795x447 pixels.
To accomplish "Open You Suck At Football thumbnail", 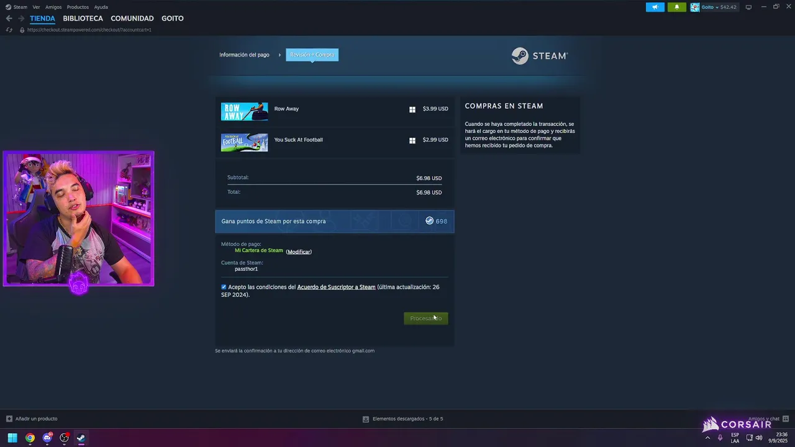I will (x=245, y=142).
